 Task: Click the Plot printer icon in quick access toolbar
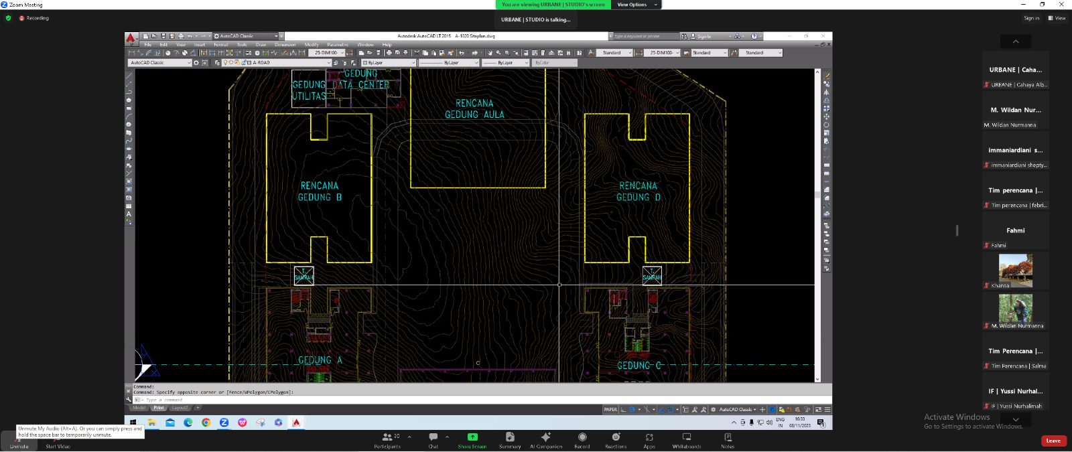click(x=181, y=36)
